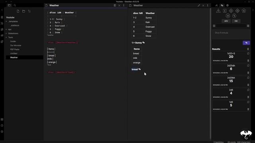Increase modifier with the plus icon
Screen dimensions: 255x143
pyautogui.click(x=248, y=26)
